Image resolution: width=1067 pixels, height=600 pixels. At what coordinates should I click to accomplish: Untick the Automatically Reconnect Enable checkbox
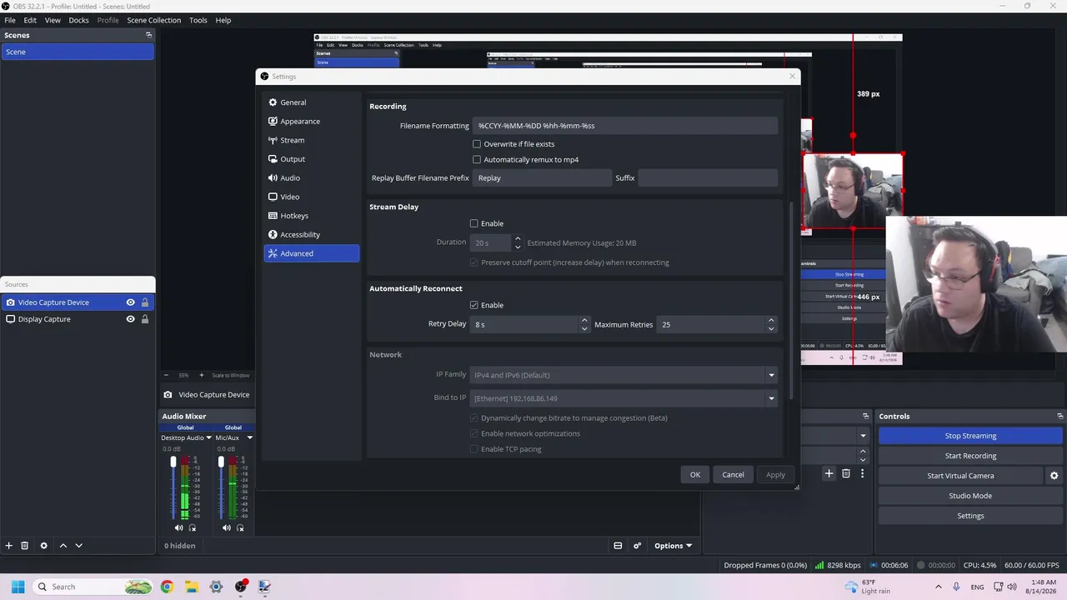point(474,305)
